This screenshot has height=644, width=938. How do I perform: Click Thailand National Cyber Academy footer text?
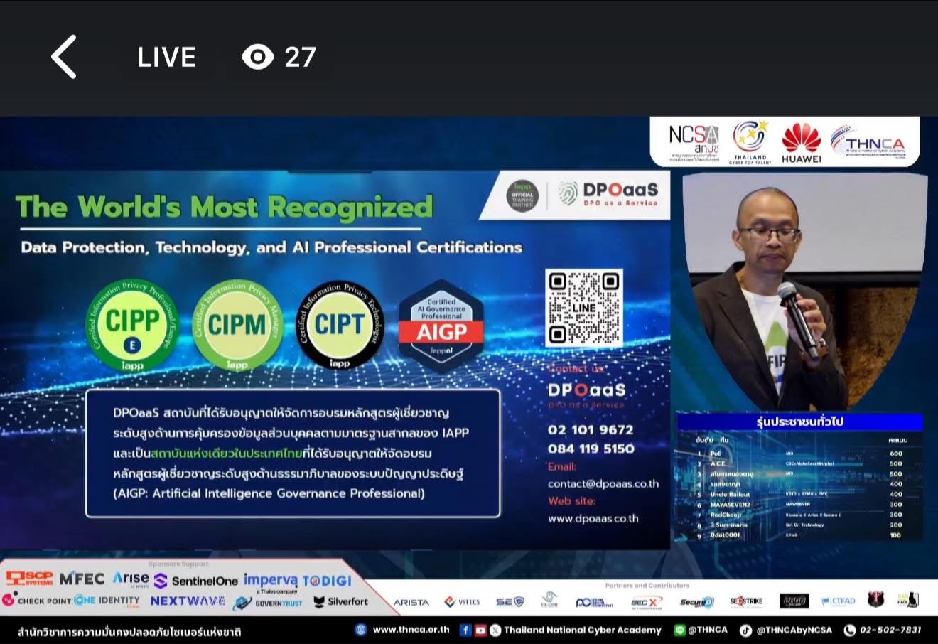[583, 630]
